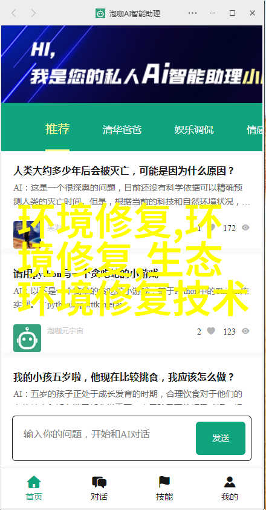The image size is (266, 510).
Task: Open the three-dot more options menu
Action: point(192,13)
